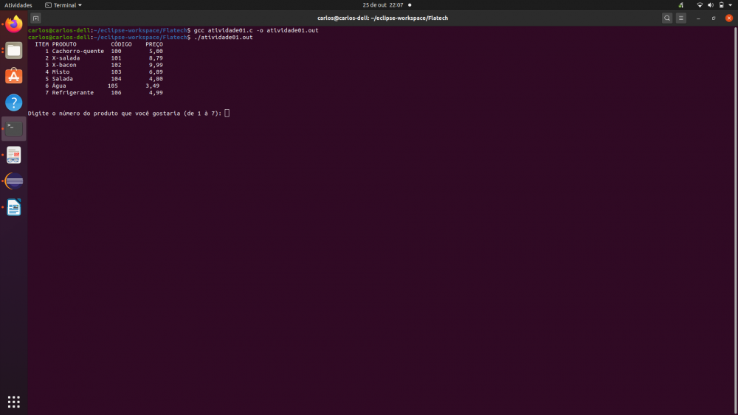738x415 pixels.
Task: Select the Terminal icon in the dock
Action: click(14, 128)
